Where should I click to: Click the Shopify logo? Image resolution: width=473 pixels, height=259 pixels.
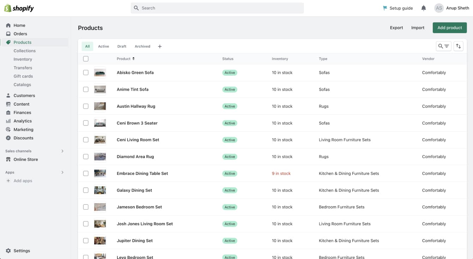[x=19, y=8]
